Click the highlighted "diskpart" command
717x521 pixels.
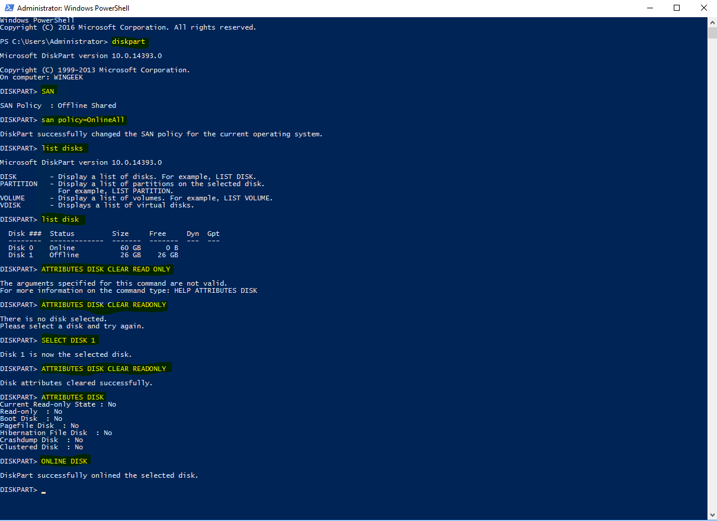coord(128,41)
